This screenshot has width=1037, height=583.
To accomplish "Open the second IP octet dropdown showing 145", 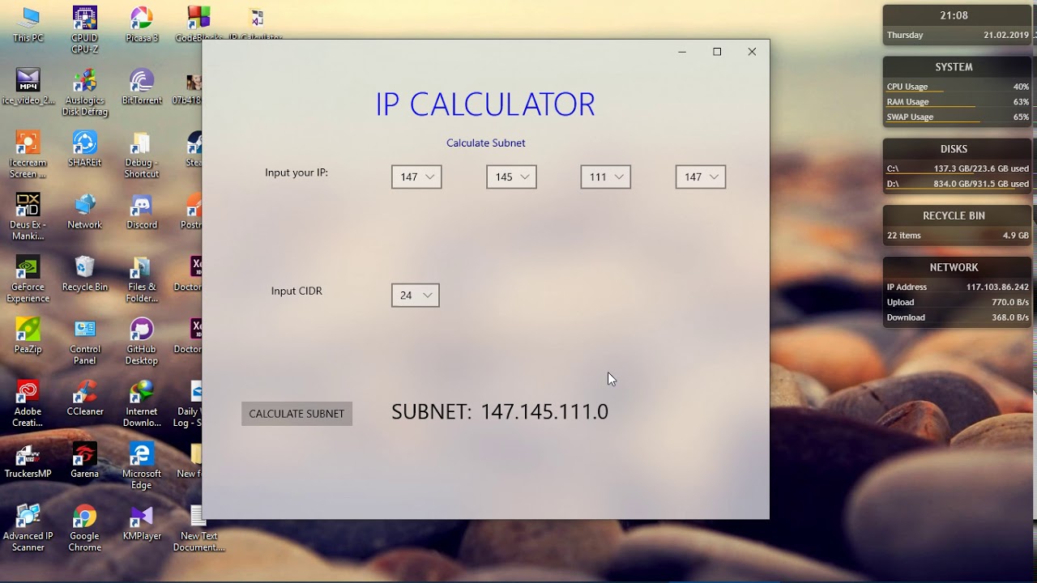I will [x=511, y=177].
